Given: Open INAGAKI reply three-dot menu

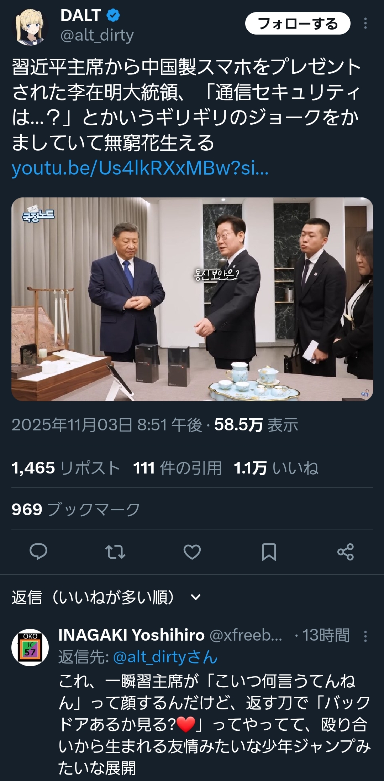Looking at the screenshot, I should [x=365, y=636].
